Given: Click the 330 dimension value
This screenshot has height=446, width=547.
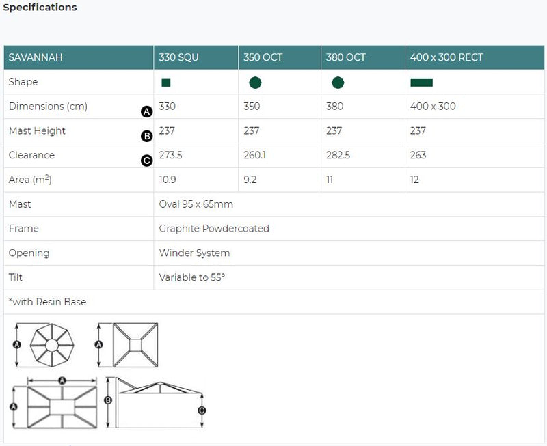Looking at the screenshot, I should tap(167, 107).
